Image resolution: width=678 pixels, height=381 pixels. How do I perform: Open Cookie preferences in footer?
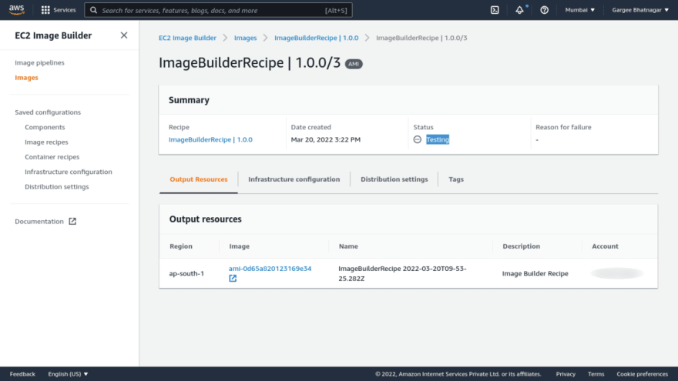[x=642, y=374]
